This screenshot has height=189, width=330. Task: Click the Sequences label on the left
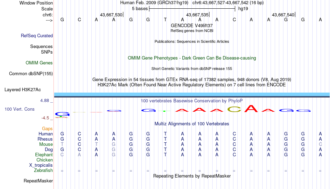41,46
